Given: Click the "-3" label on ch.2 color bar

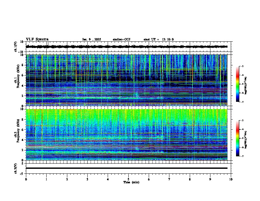Looking at the screenshot, I should (242, 121).
